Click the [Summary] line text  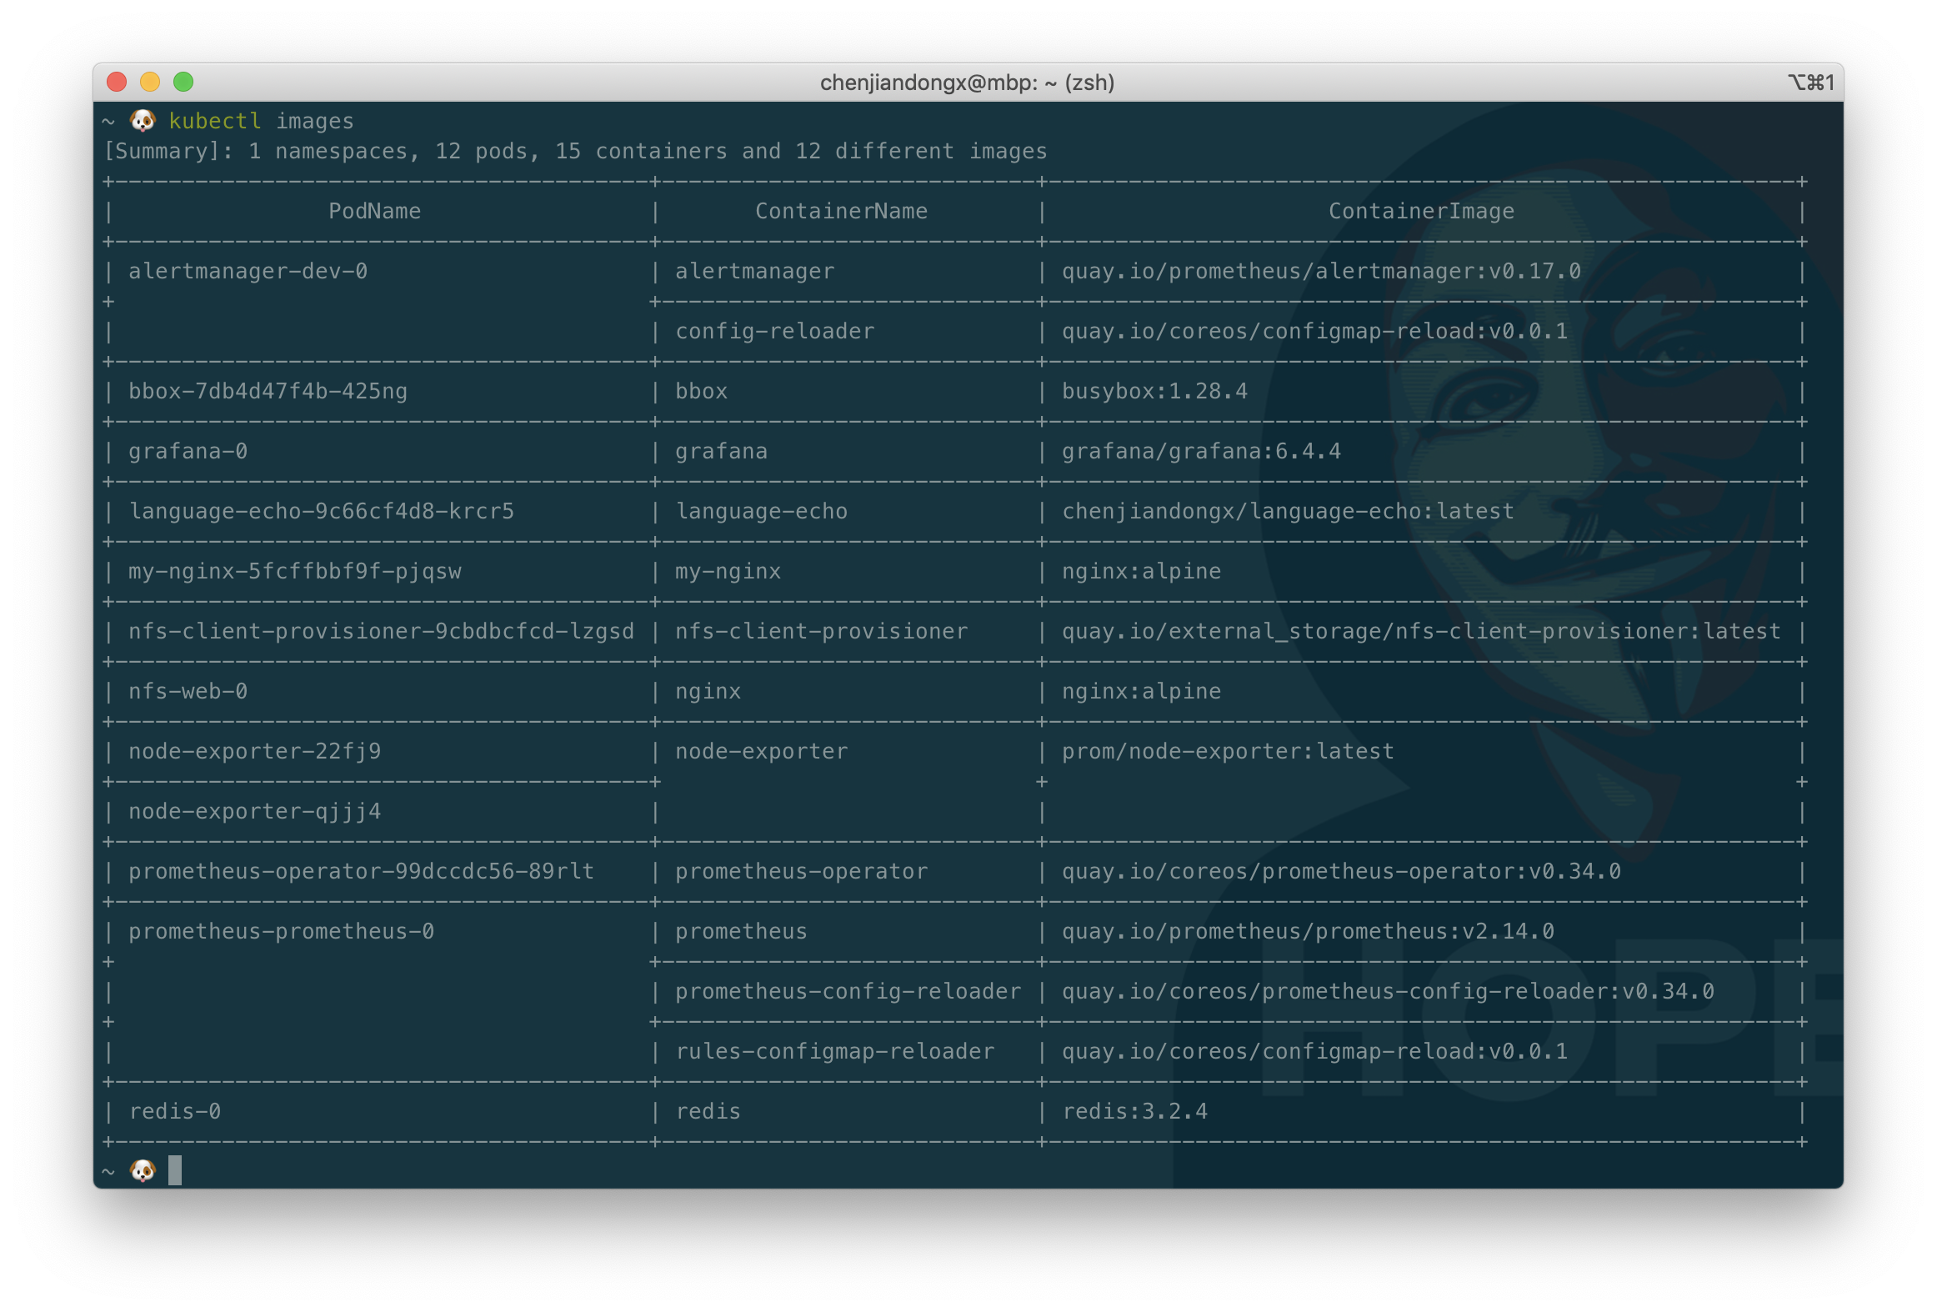point(575,152)
